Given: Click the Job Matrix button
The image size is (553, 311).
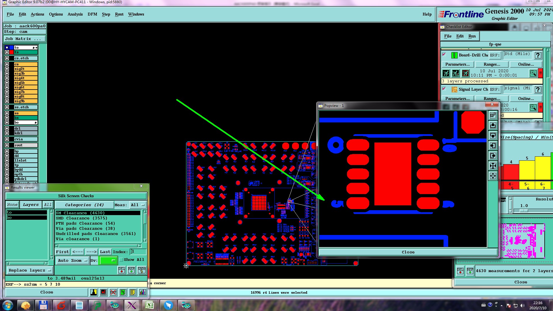Looking at the screenshot, I should pyautogui.click(x=25, y=39).
